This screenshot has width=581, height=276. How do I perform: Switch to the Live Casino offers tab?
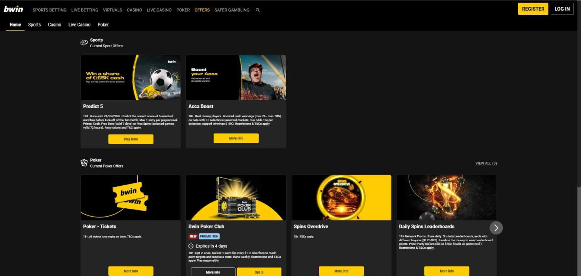coord(79,25)
